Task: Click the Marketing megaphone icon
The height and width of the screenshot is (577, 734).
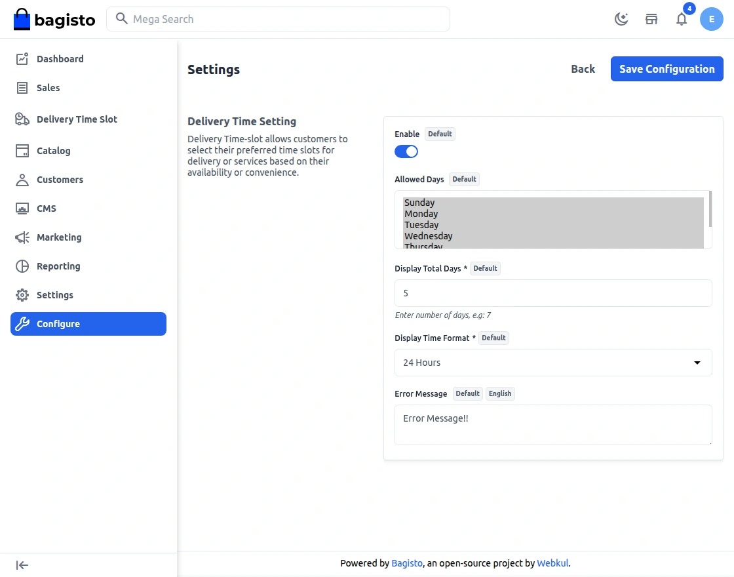Action: pyautogui.click(x=22, y=237)
